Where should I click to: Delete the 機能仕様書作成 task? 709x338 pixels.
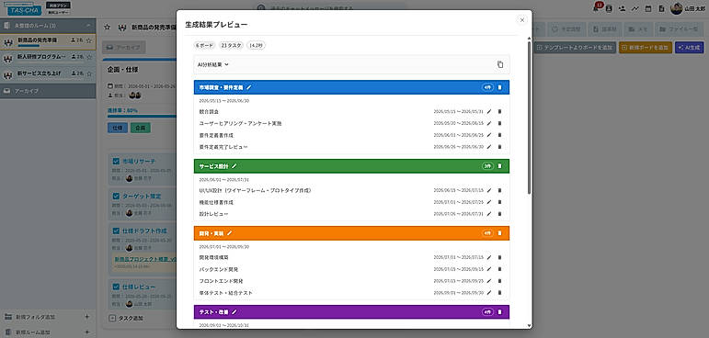(x=499, y=202)
